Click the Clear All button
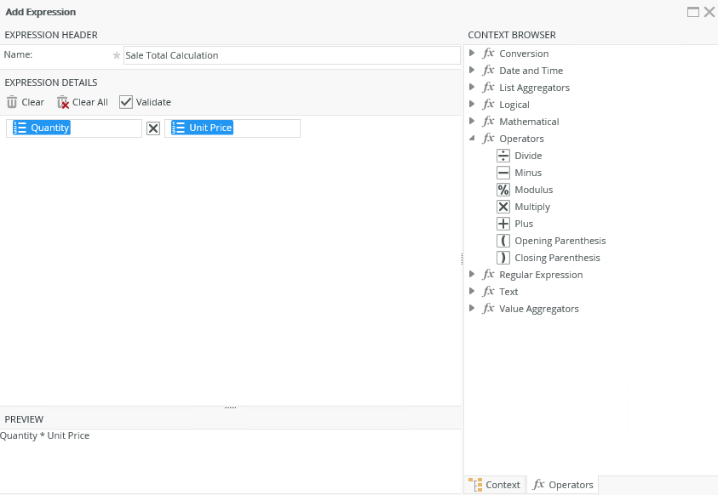This screenshot has height=495, width=718. pos(83,102)
